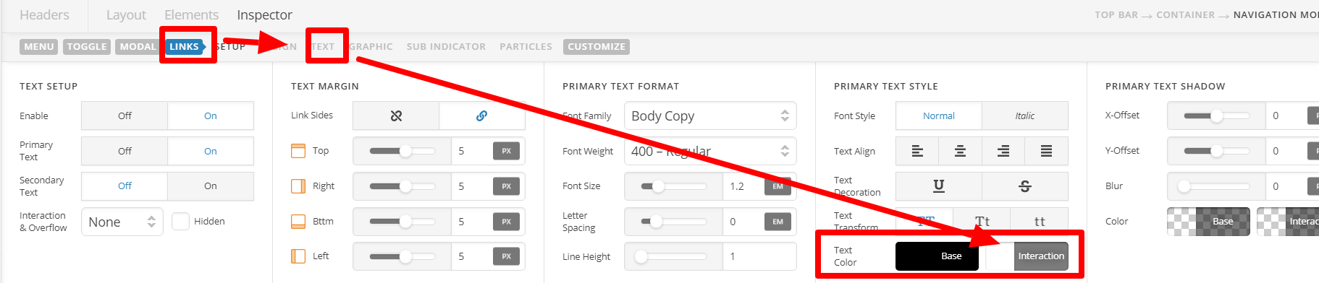Viewport: 1319px width, 283px height.
Task: Set Font Style to Italic
Action: coord(1025,116)
